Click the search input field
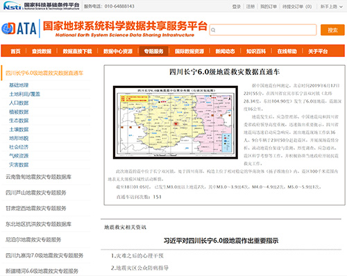The width and height of the screenshot is (347, 276). [263, 30]
